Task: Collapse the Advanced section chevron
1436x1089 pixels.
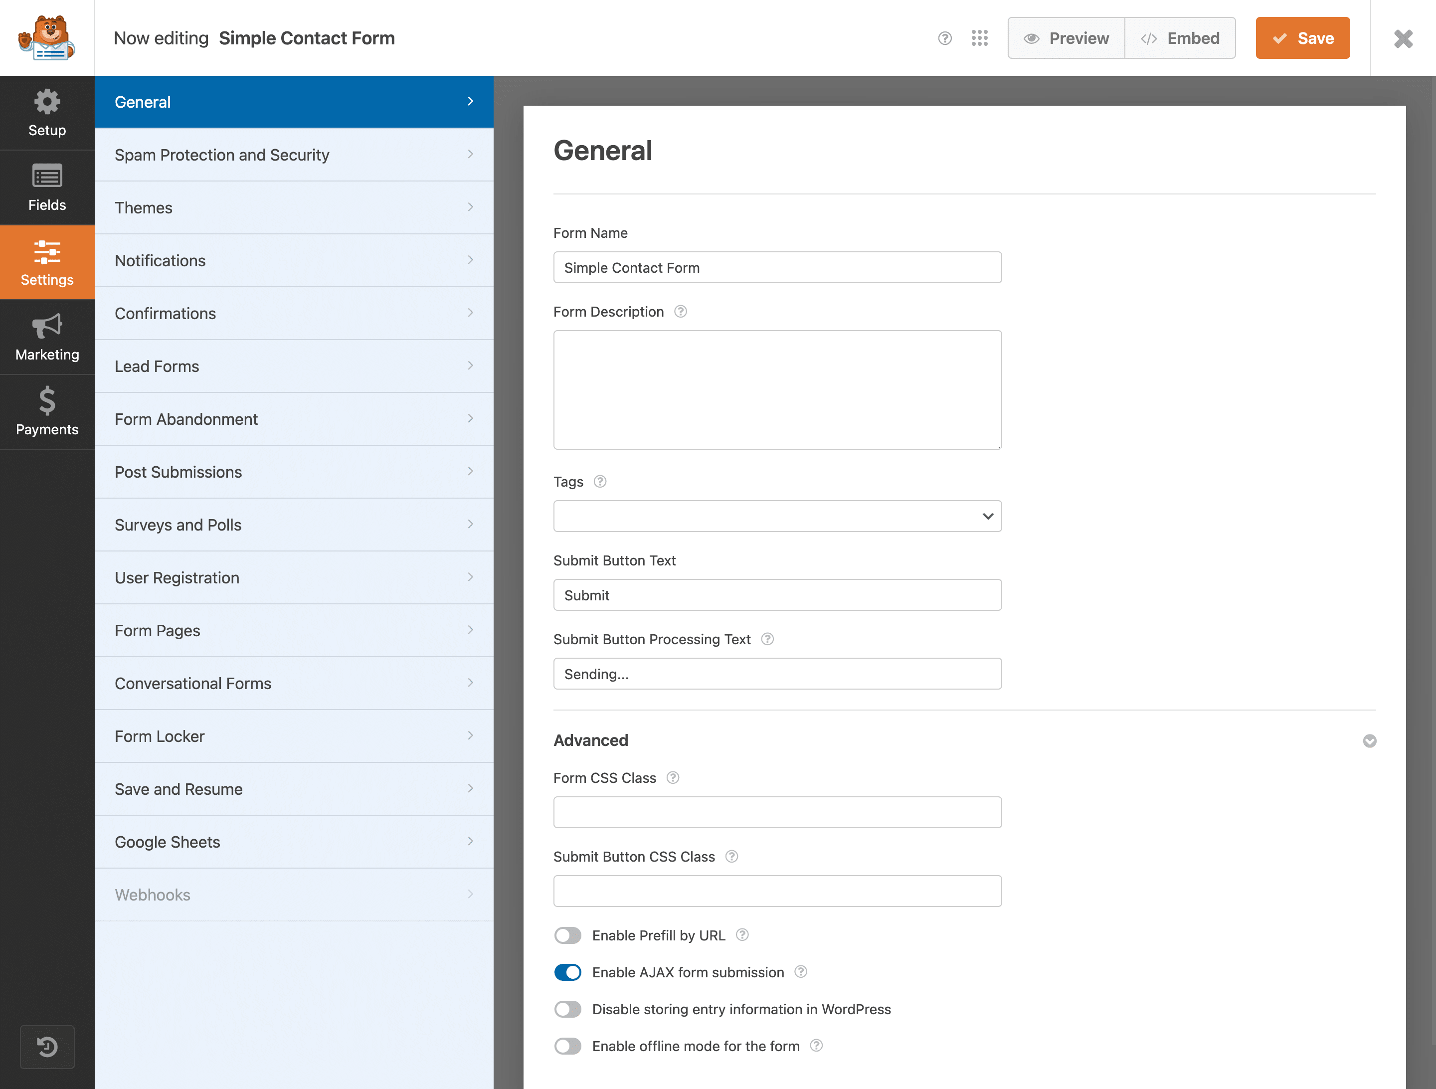Action: 1369,741
